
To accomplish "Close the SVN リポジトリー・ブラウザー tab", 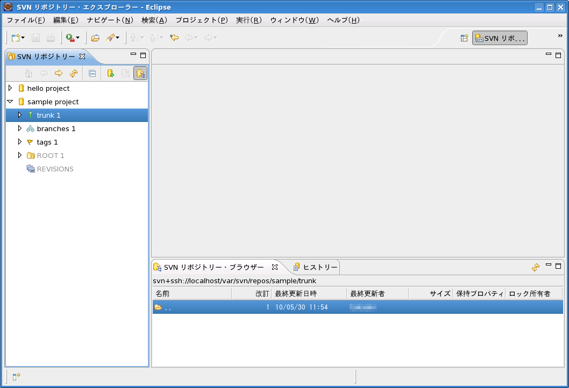I will click(x=275, y=267).
